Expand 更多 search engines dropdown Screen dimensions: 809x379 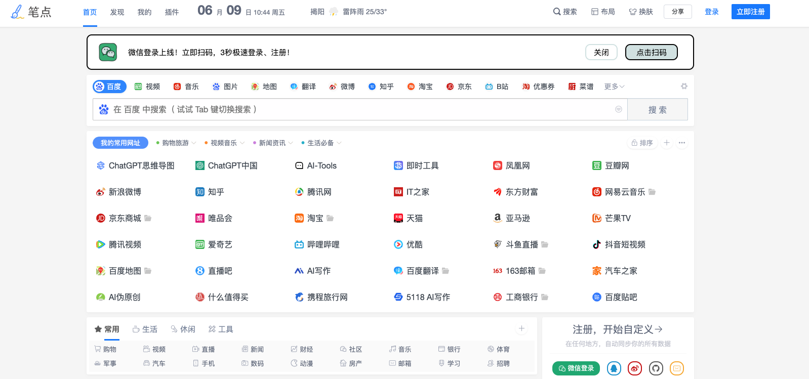click(614, 87)
